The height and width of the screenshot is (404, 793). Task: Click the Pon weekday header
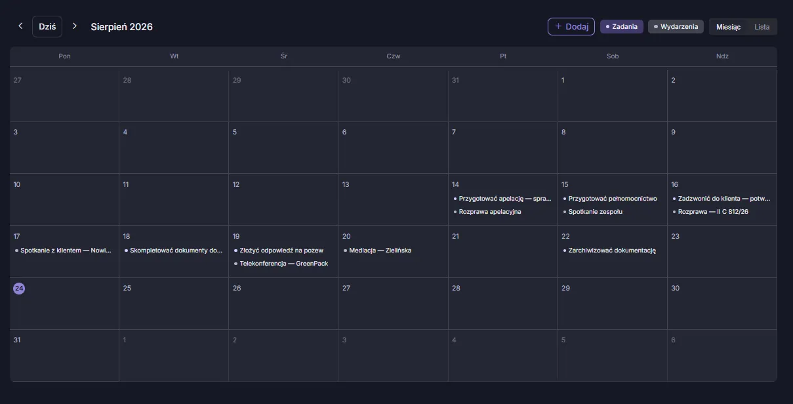(64, 56)
